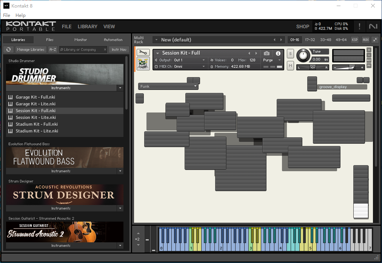Mute the Session Kit instrument
Viewport: 382px width, 263px height.
290,65
